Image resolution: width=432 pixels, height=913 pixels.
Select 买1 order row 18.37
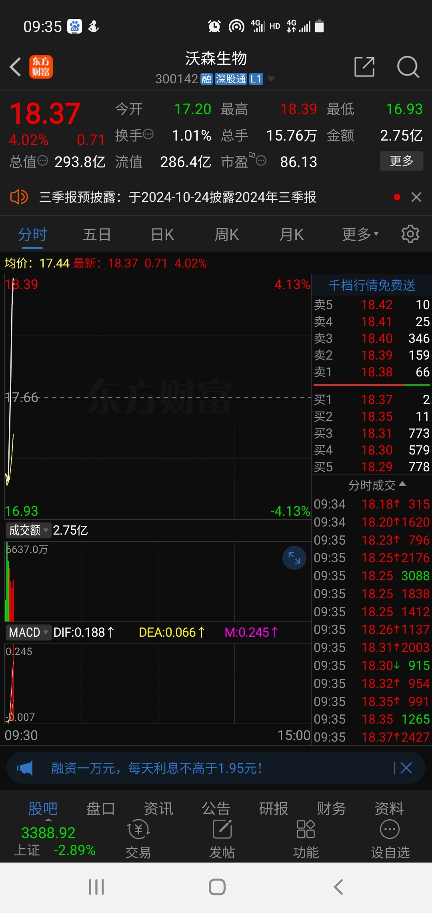click(372, 400)
